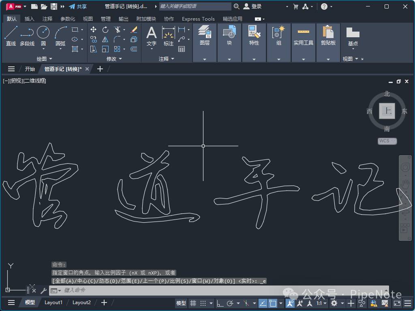
Task: Activate the Mirror tool icon
Action: coord(105,39)
